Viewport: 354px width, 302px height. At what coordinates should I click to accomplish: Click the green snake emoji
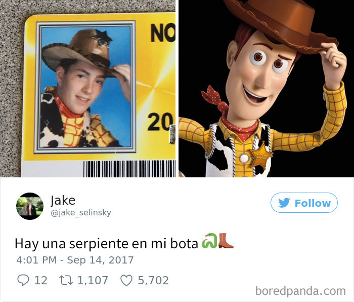(x=209, y=241)
